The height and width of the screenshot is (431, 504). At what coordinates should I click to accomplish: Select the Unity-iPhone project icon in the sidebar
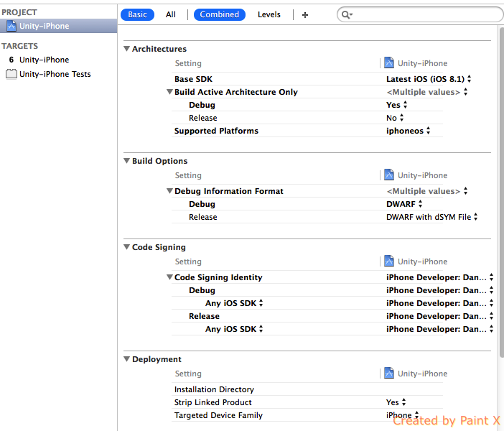11,26
